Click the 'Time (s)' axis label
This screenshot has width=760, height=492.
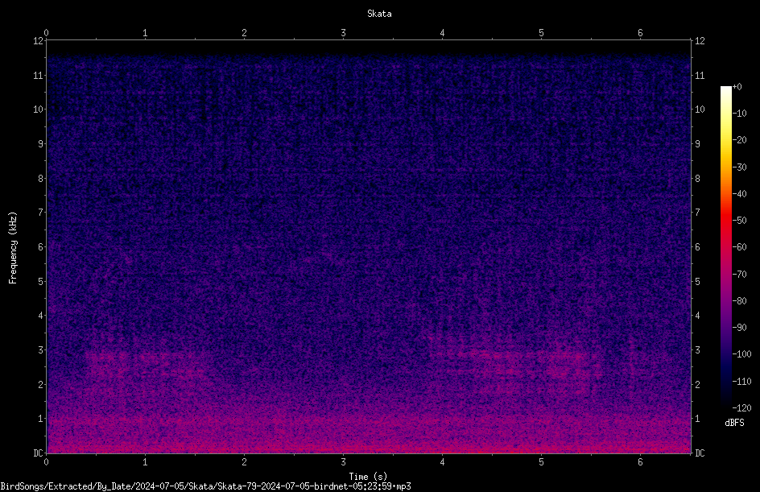click(368, 477)
